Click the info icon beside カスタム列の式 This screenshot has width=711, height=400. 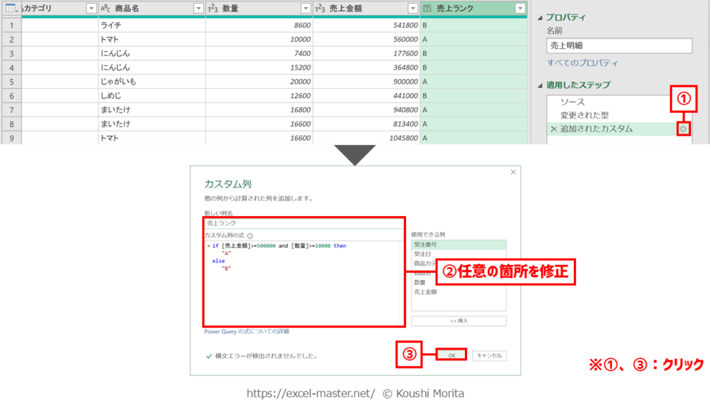point(250,235)
